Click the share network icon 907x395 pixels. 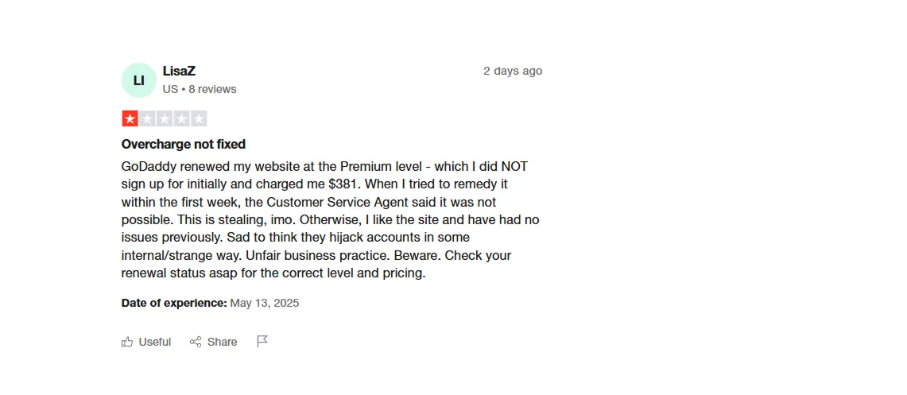click(x=196, y=342)
